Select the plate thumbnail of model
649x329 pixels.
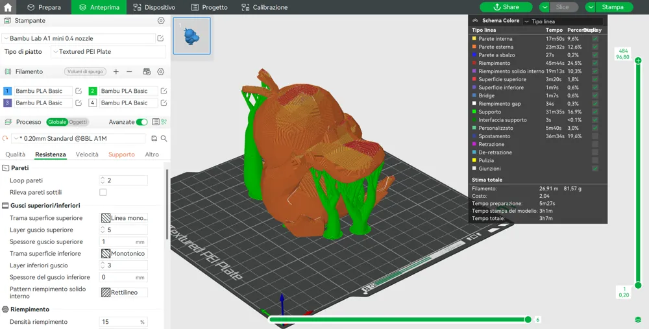tap(191, 36)
